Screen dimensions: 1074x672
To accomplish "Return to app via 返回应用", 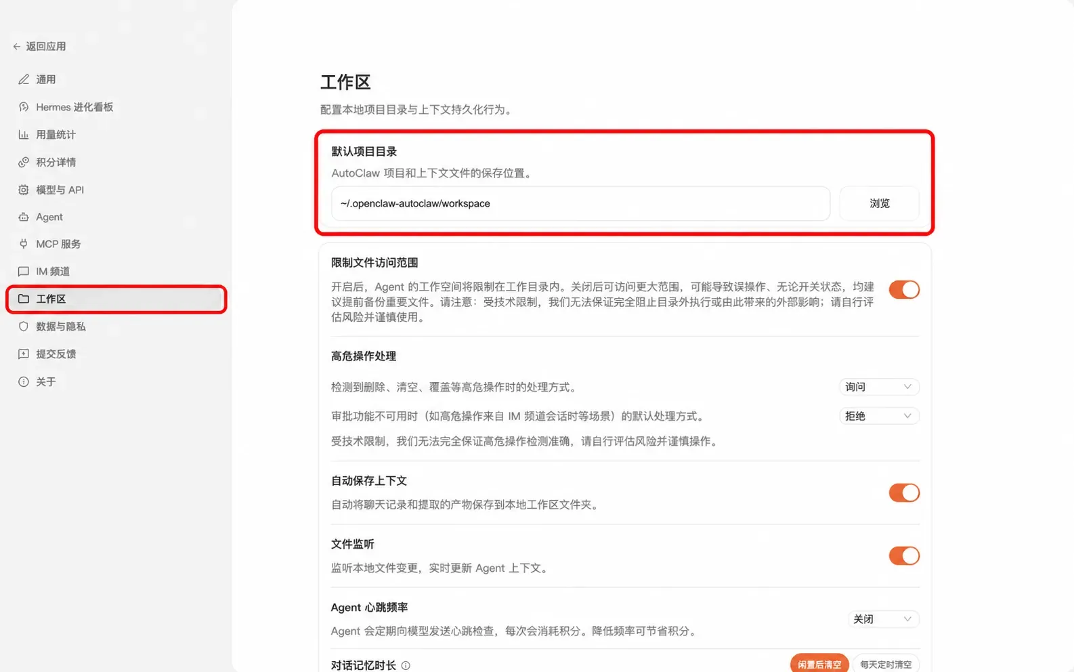I will point(39,47).
